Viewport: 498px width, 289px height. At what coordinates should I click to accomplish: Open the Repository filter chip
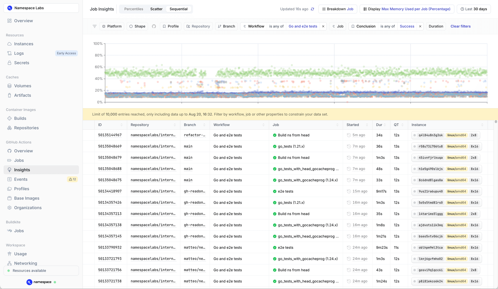(198, 26)
